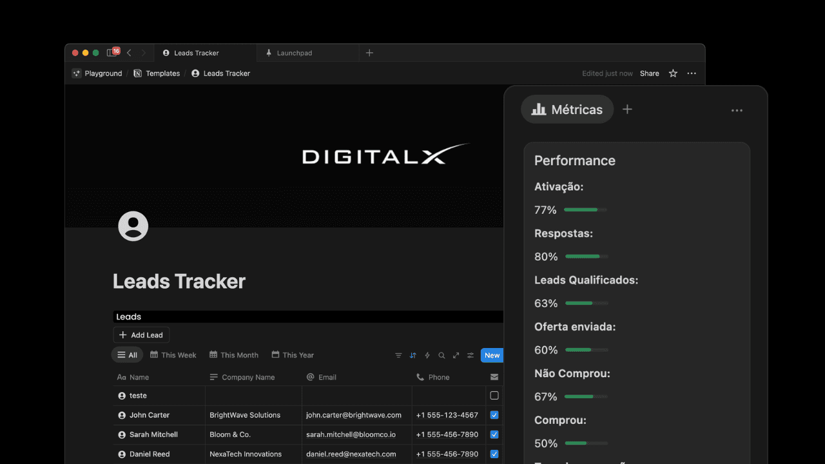Click the blue New button

[492, 355]
